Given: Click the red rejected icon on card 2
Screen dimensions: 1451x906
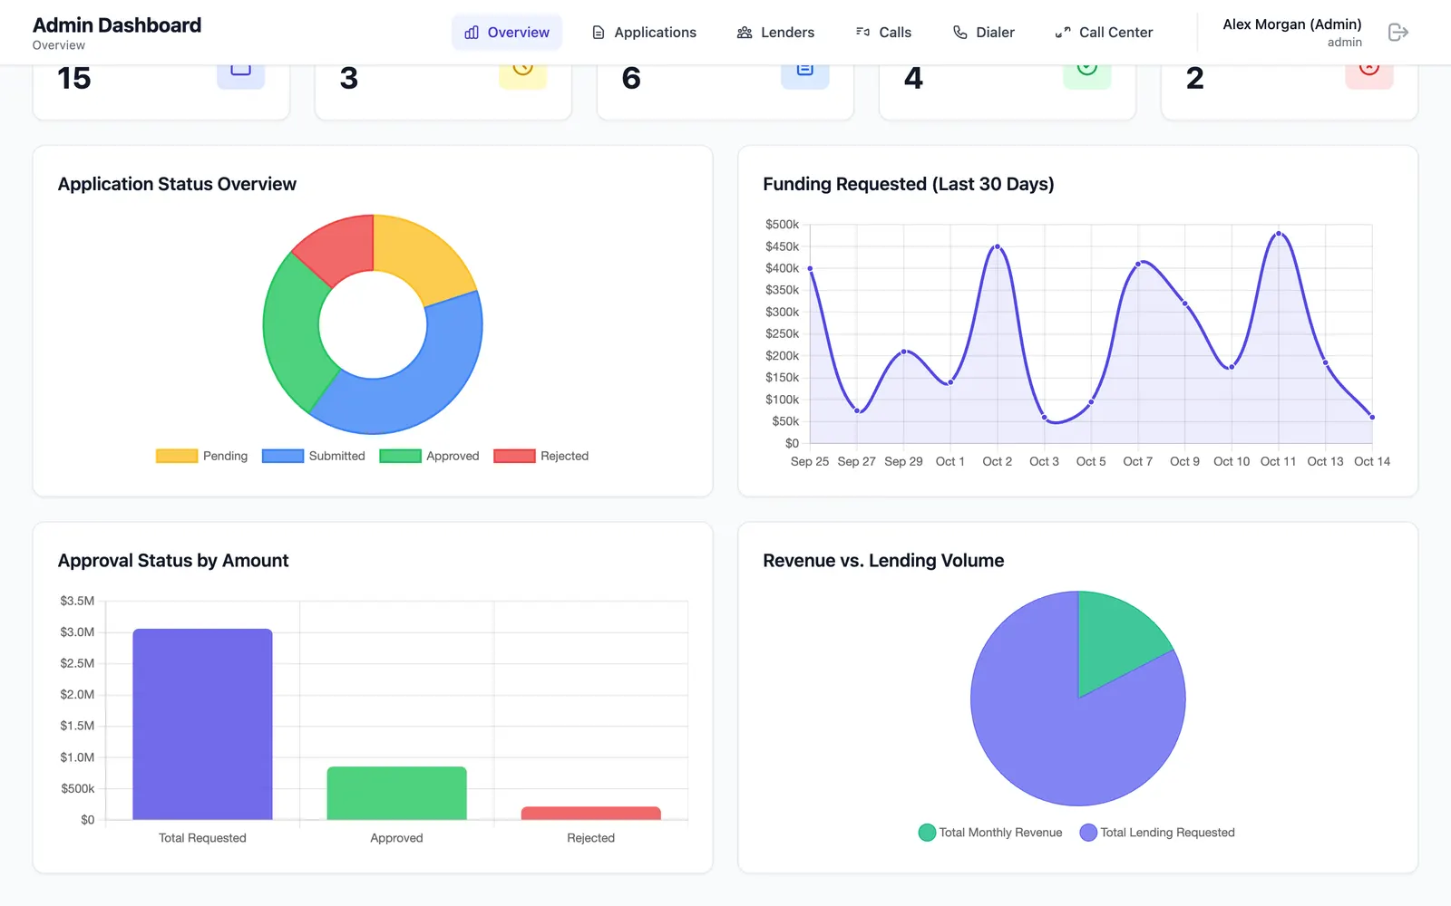Looking at the screenshot, I should pos(1368,76).
